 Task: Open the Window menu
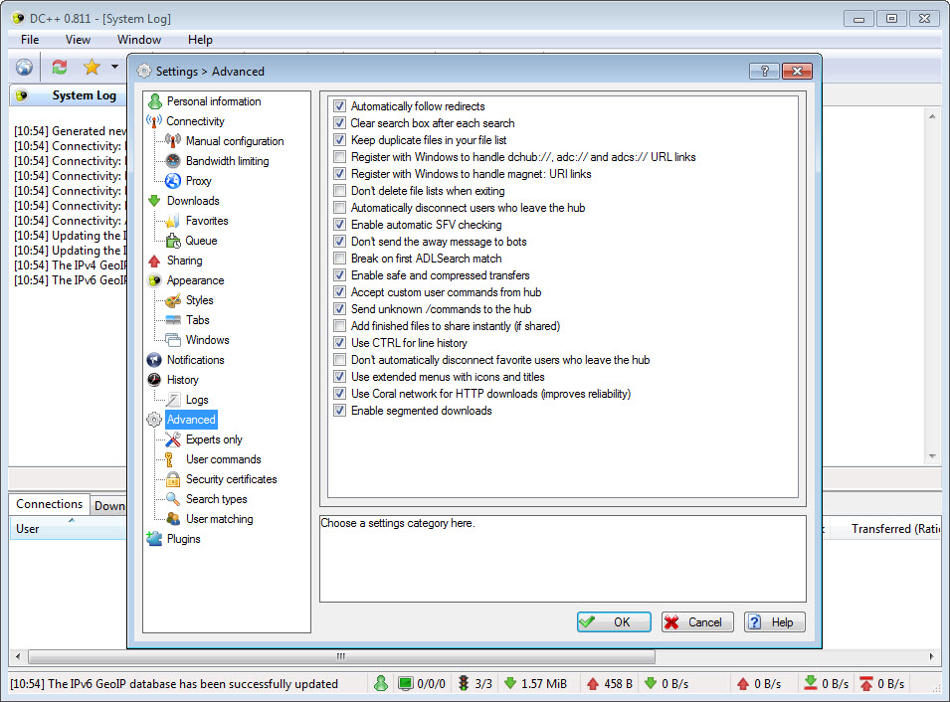tap(138, 40)
